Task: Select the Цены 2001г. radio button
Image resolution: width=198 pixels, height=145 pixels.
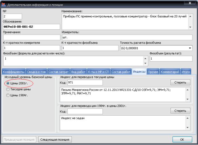Action: [8, 83]
